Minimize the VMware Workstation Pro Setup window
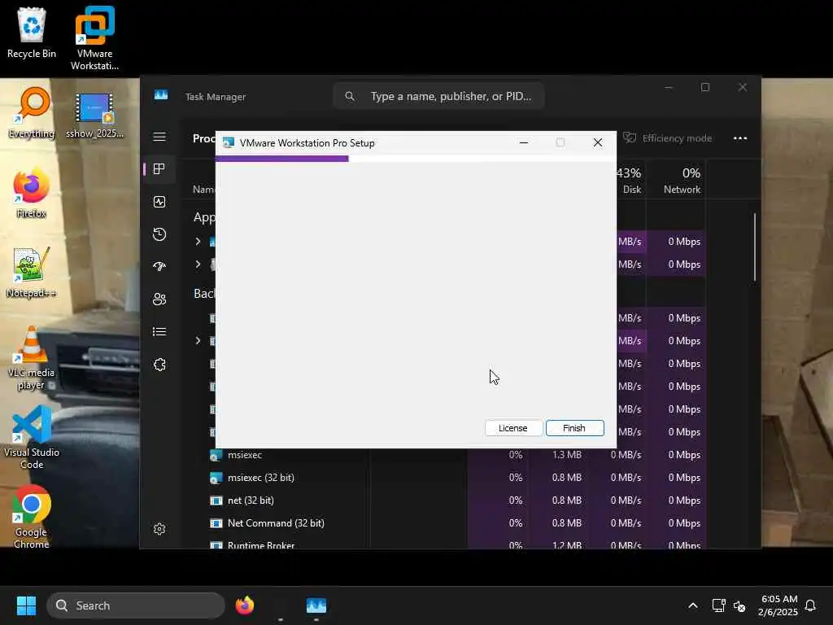The image size is (833, 625). [524, 142]
